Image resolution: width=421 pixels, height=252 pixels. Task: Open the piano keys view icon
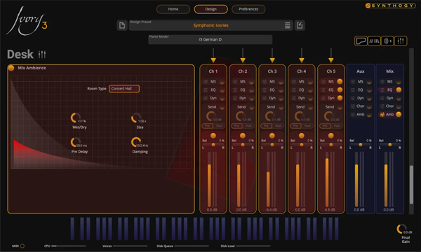coord(374,41)
